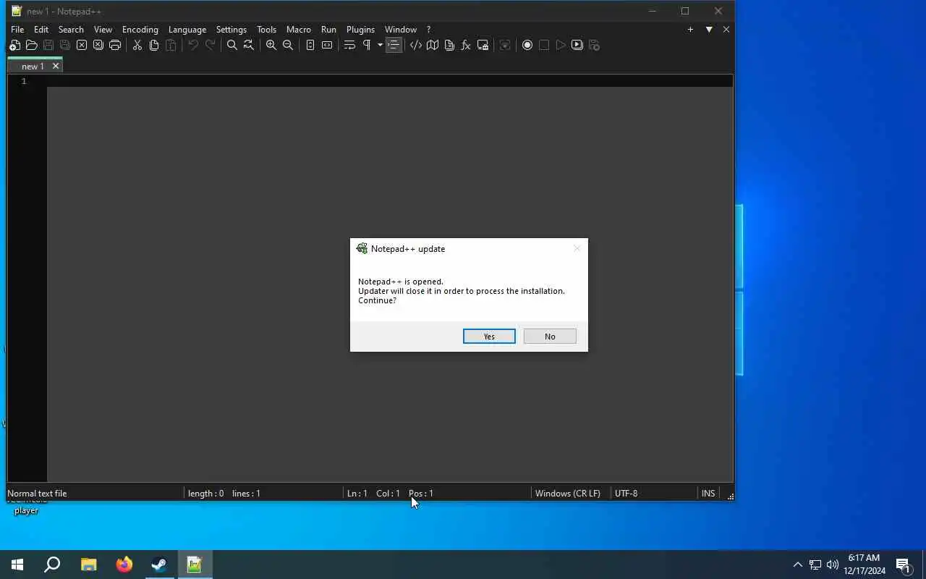
Task: Click 'INS' insert mode in status bar
Action: (x=708, y=493)
